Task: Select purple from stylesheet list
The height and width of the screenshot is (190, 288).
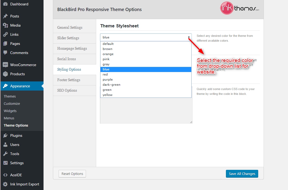Action: [x=146, y=80]
